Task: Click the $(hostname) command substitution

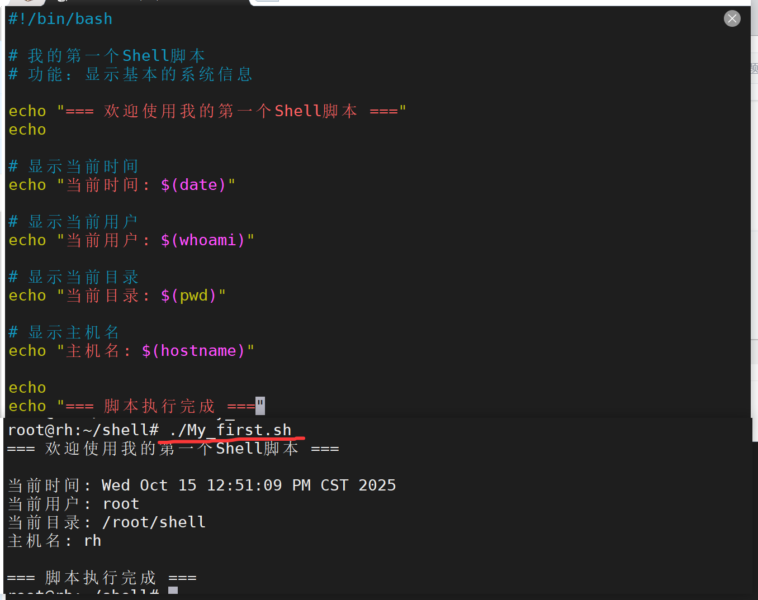Action: point(193,351)
